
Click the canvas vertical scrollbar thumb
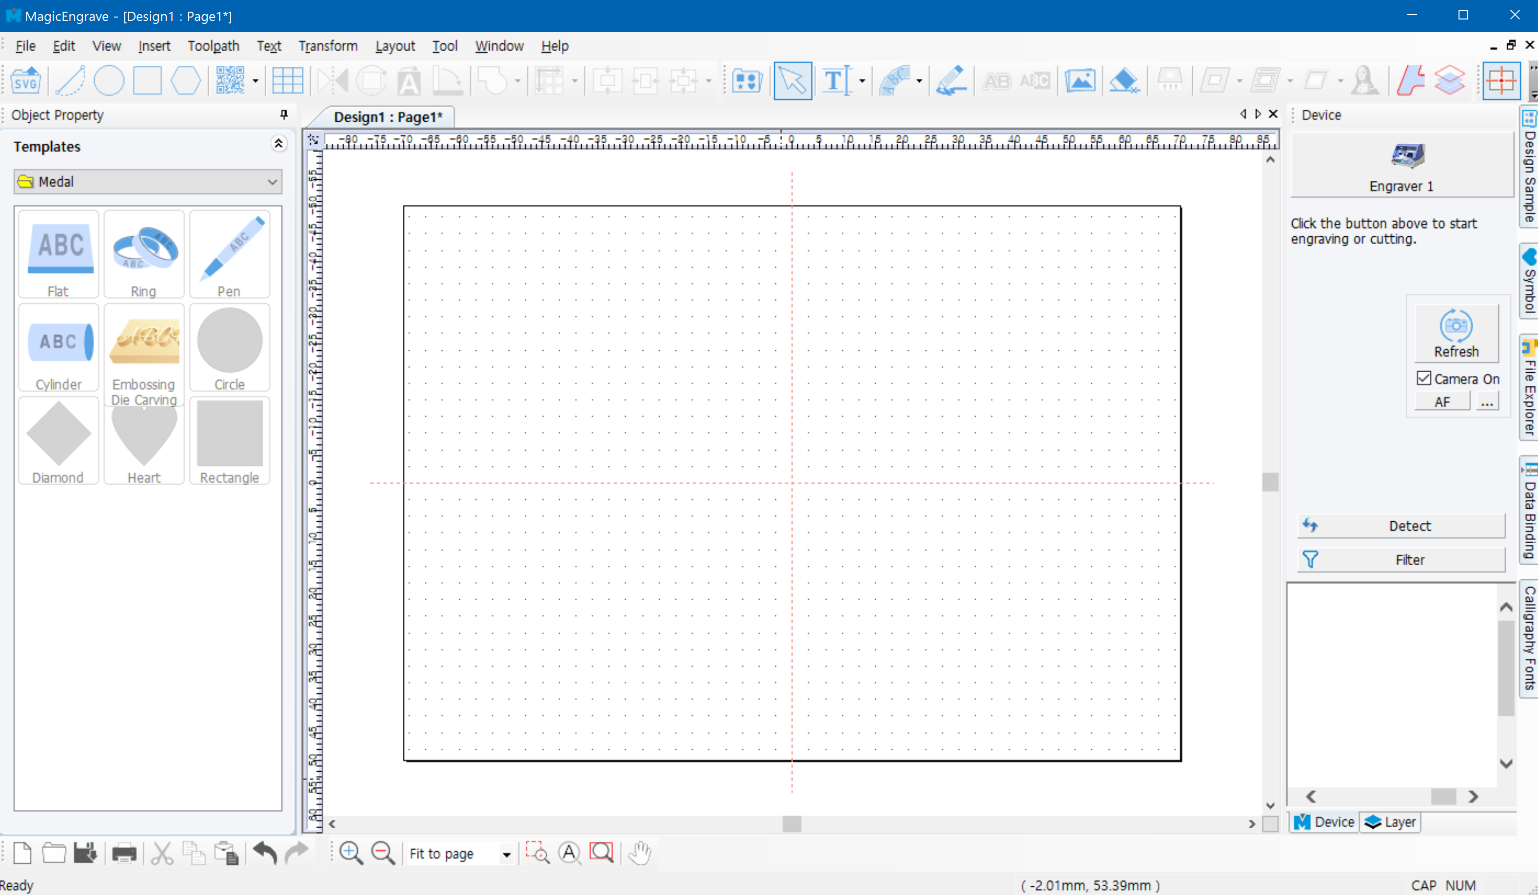1270,482
